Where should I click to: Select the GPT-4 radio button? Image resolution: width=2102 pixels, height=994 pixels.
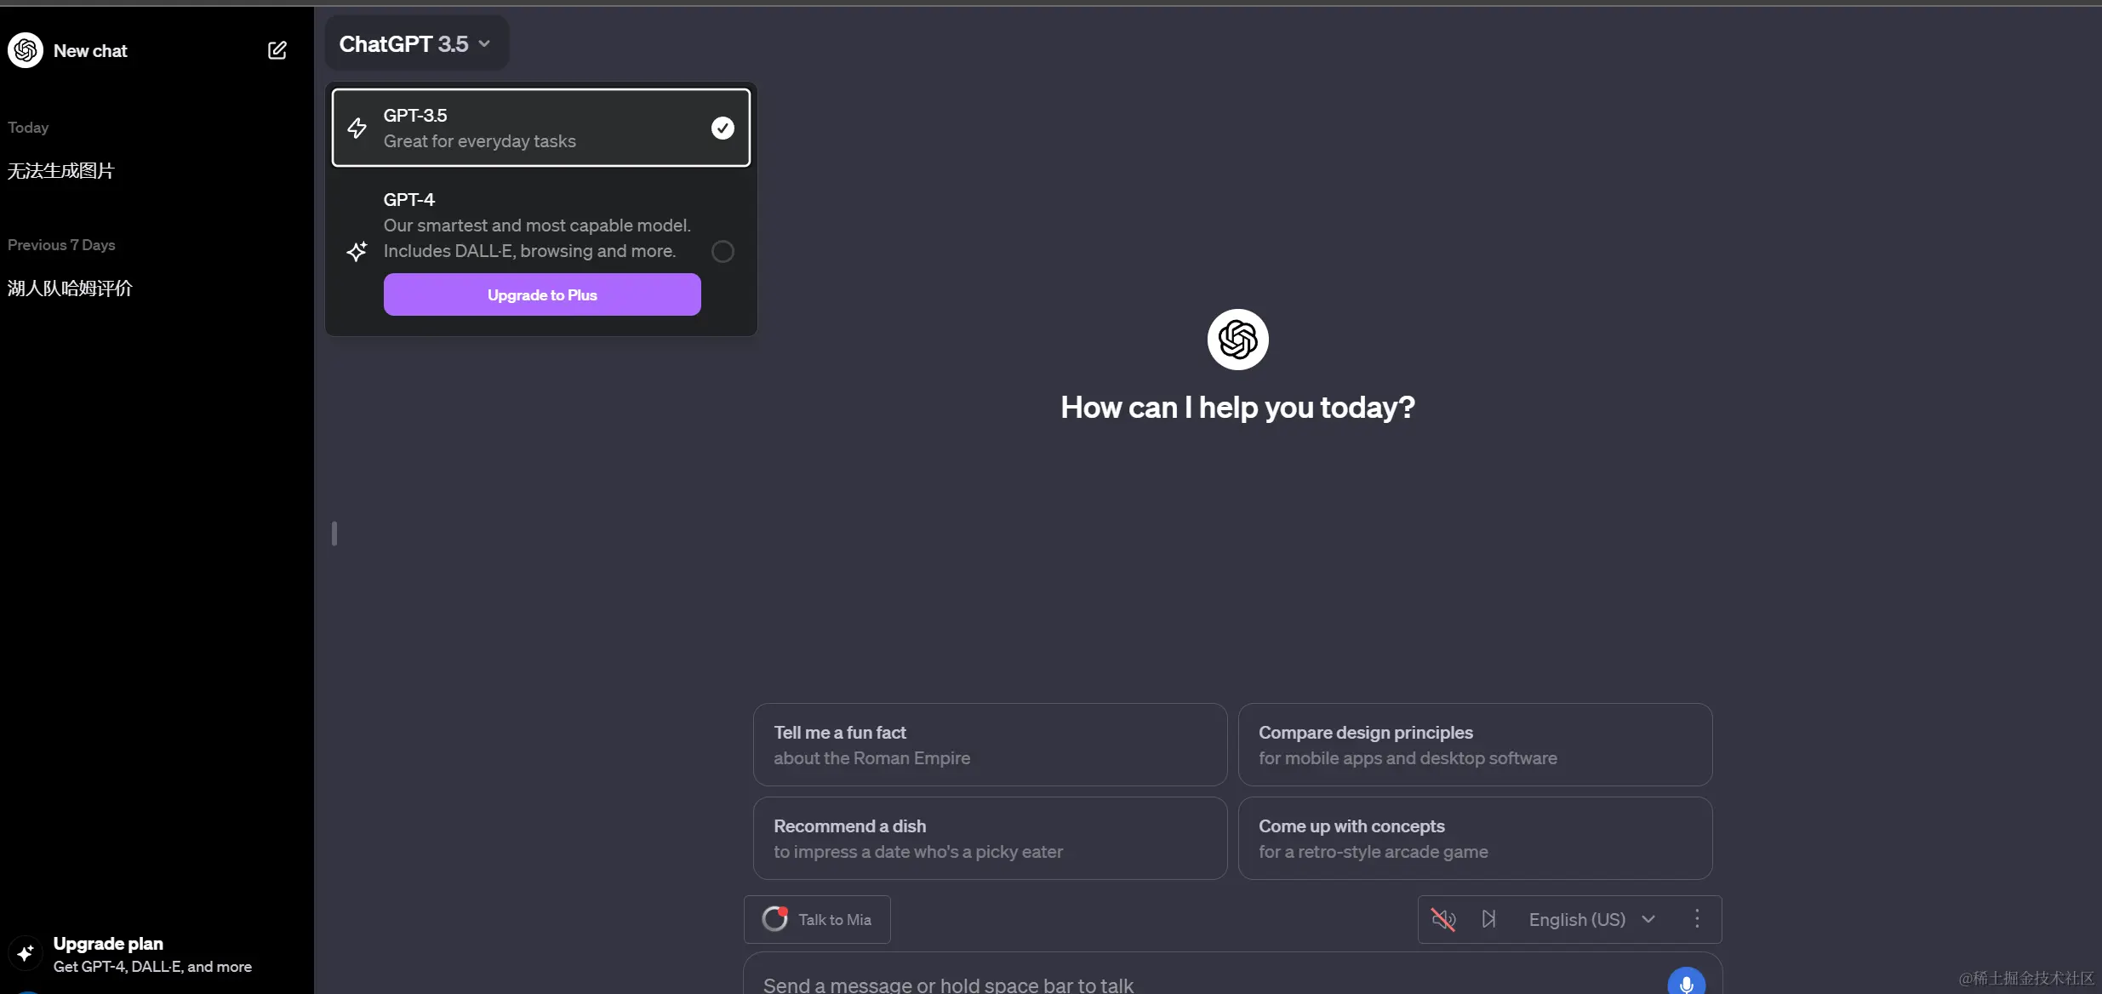pos(723,251)
